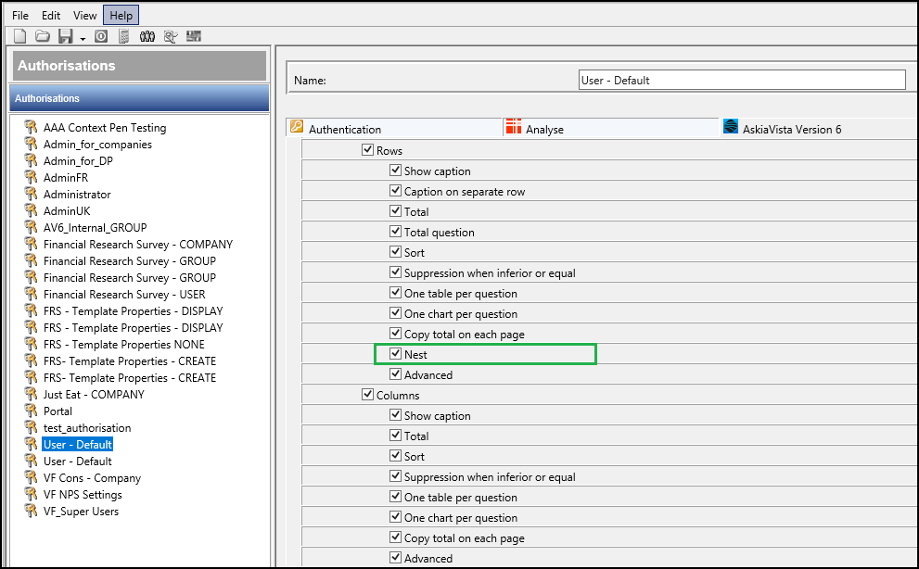Click key icon beside VF Cons - Company
The width and height of the screenshot is (919, 569).
tap(31, 477)
